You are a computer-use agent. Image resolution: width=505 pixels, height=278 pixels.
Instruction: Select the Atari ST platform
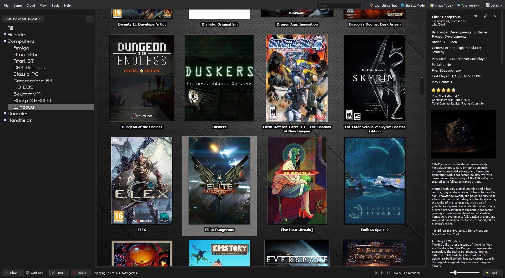23,61
